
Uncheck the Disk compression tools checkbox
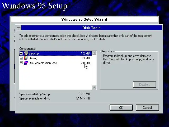tap(21, 63)
